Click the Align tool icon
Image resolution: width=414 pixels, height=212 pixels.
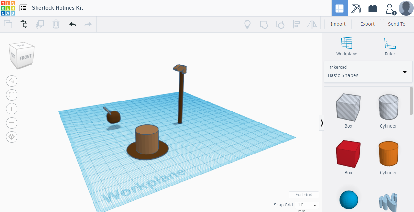296,24
